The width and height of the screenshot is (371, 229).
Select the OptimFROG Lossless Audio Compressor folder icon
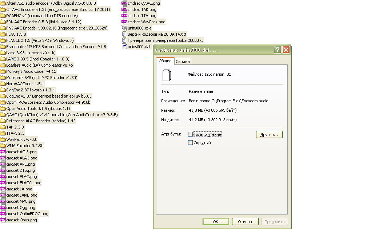click(3, 102)
